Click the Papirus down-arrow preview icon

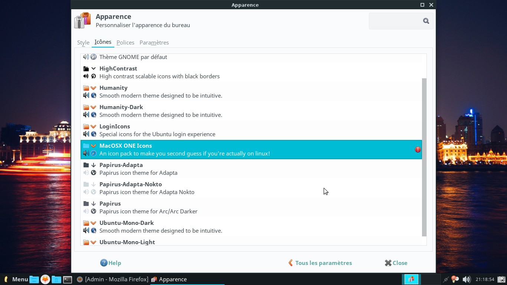[x=94, y=204]
